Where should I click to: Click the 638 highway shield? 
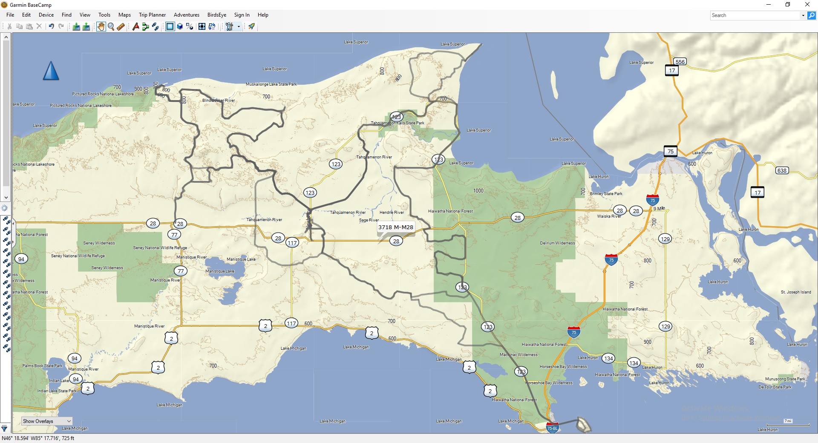click(x=782, y=170)
